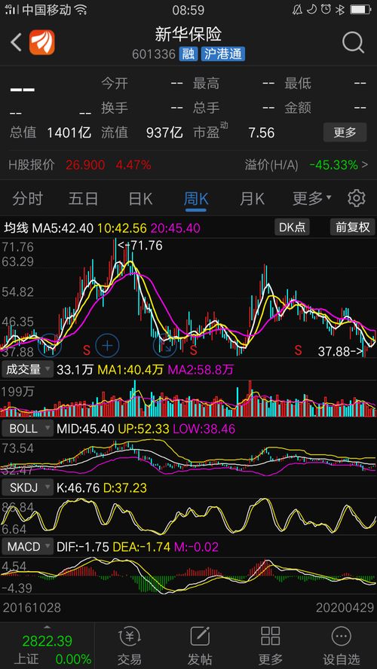Switch to 日K tab
Viewport: 377px width, 669px height.
point(140,199)
